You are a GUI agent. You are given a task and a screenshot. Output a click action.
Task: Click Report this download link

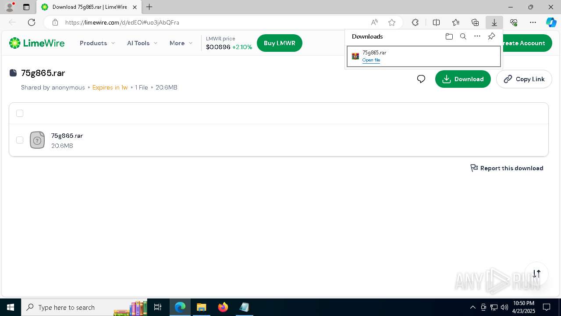pyautogui.click(x=507, y=168)
